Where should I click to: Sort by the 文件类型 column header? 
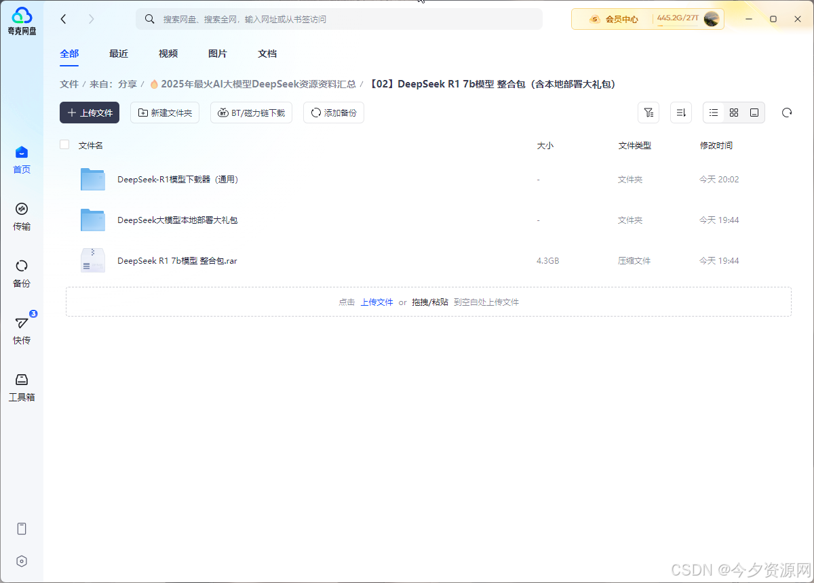tap(635, 146)
